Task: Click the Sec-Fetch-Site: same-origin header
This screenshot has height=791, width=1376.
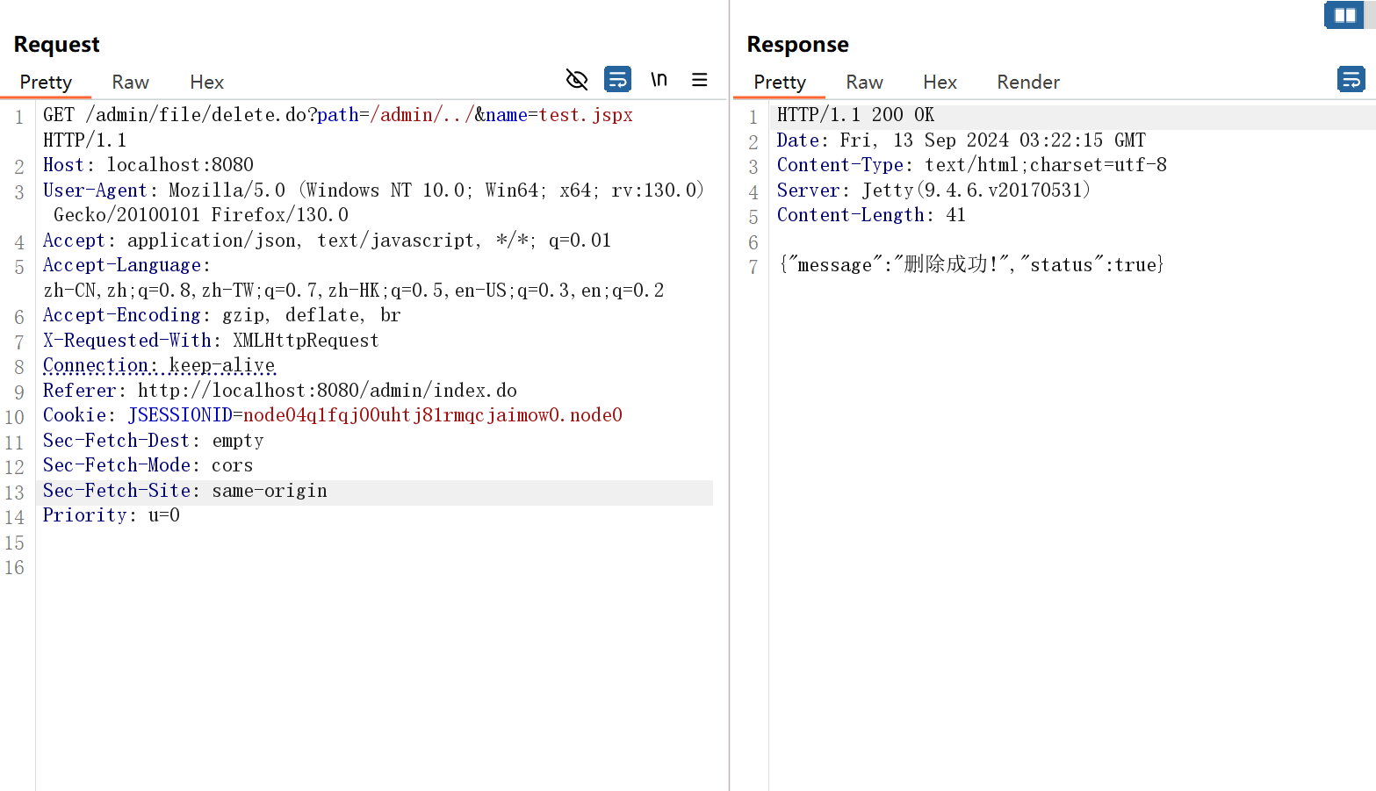Action: tap(185, 491)
